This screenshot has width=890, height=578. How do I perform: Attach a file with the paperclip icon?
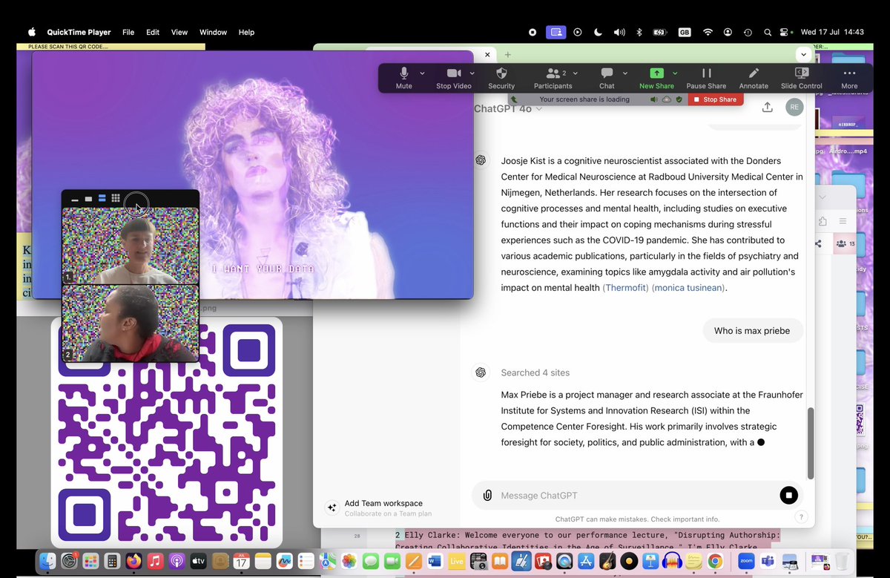click(487, 495)
